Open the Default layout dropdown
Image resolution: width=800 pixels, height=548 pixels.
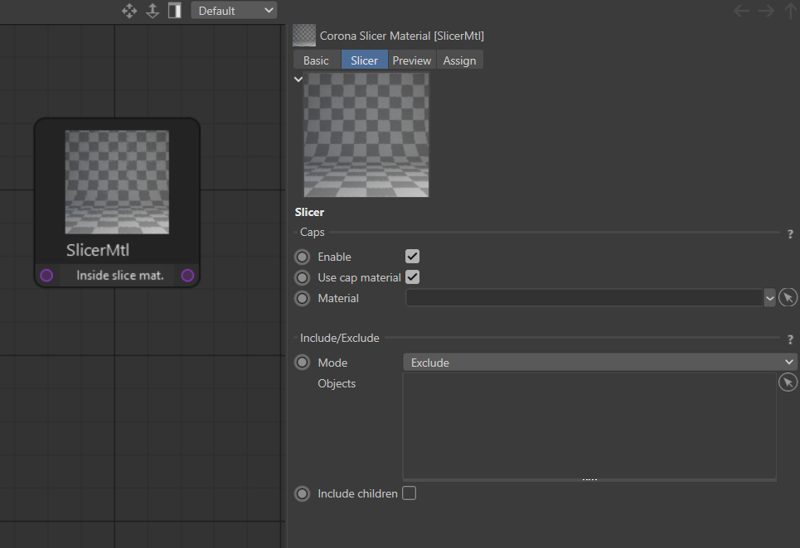tap(234, 11)
